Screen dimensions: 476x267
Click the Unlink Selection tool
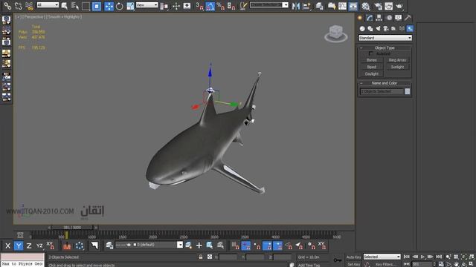point(18,6)
